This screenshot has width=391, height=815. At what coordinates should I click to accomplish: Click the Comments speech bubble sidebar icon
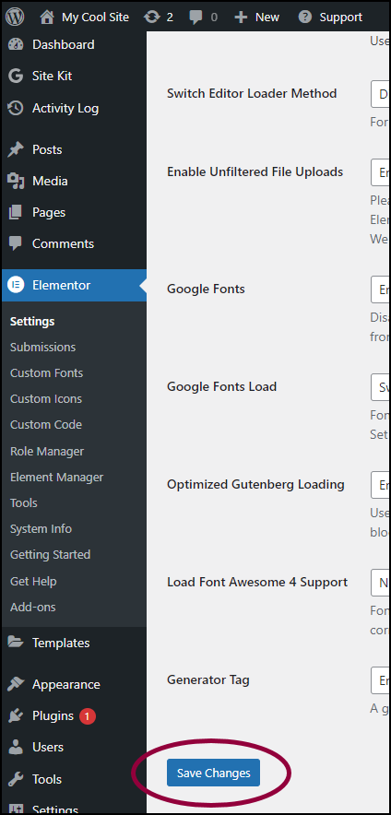[16, 243]
